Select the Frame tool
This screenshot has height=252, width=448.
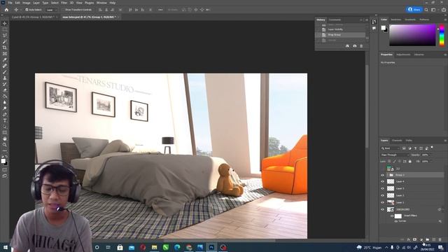[x=5, y=54]
